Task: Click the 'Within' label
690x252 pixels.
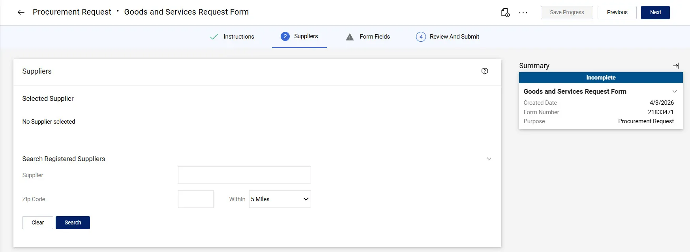Action: (237, 199)
